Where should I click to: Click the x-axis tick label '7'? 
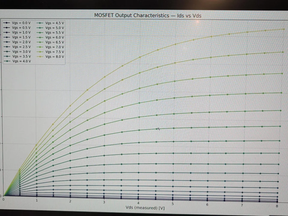click(242, 205)
